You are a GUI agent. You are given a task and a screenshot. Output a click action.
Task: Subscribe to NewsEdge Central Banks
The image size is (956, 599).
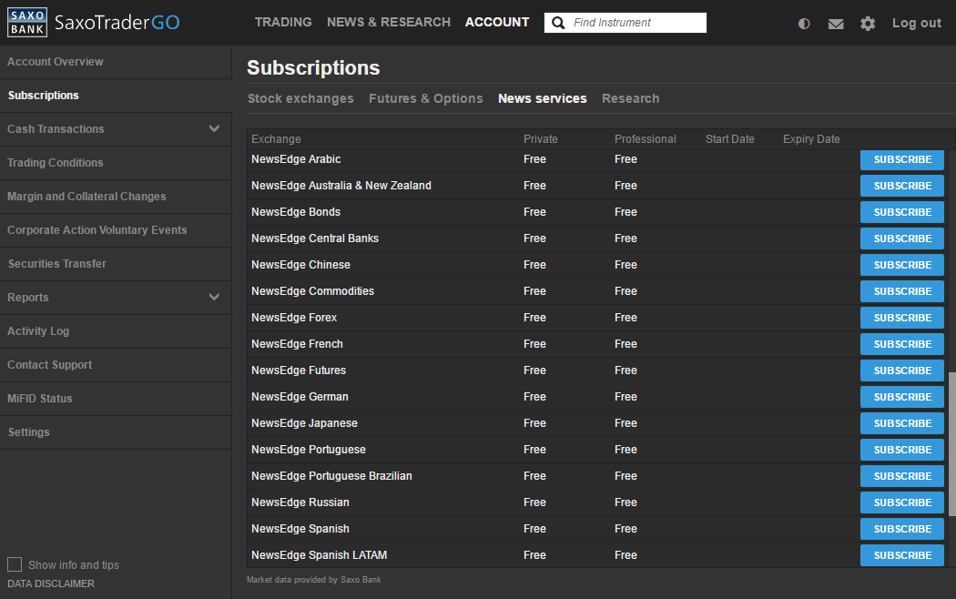coord(901,239)
